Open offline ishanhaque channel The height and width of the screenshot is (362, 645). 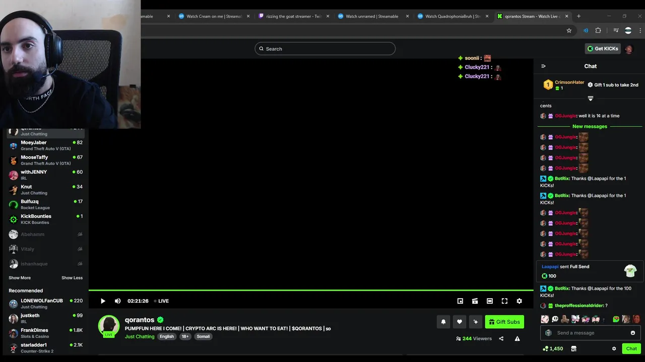point(45,264)
